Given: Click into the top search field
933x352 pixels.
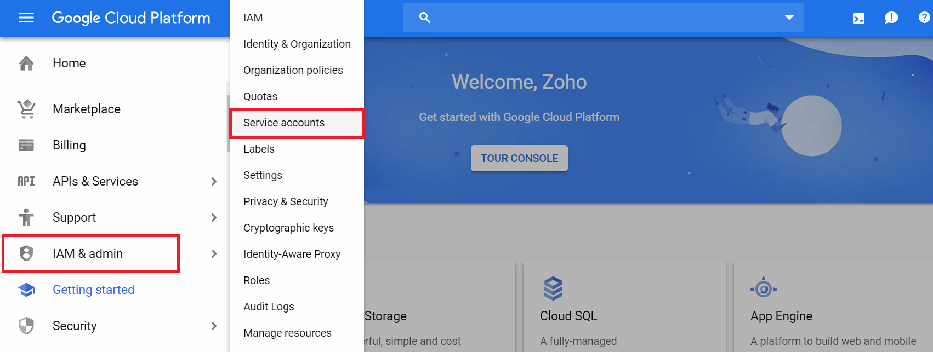Looking at the screenshot, I should click(x=603, y=18).
